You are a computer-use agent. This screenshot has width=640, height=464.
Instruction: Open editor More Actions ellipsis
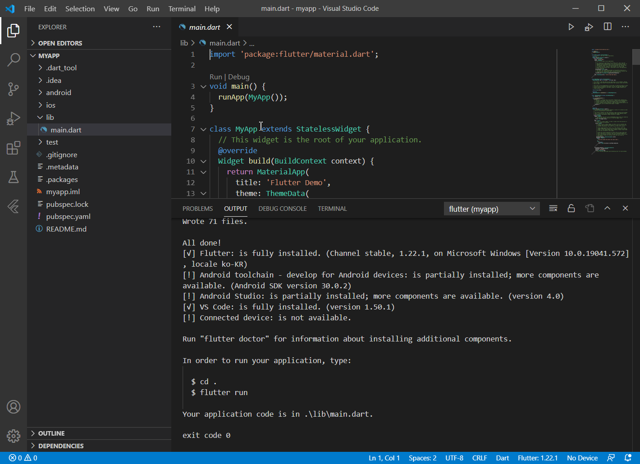tap(625, 27)
